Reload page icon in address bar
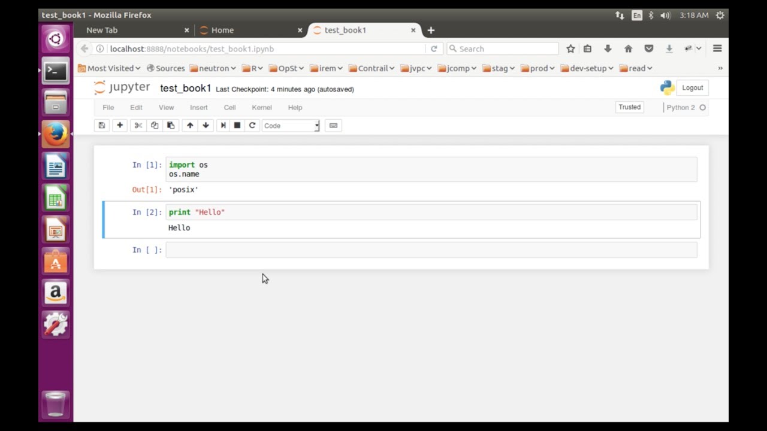This screenshot has width=767, height=431. [434, 49]
